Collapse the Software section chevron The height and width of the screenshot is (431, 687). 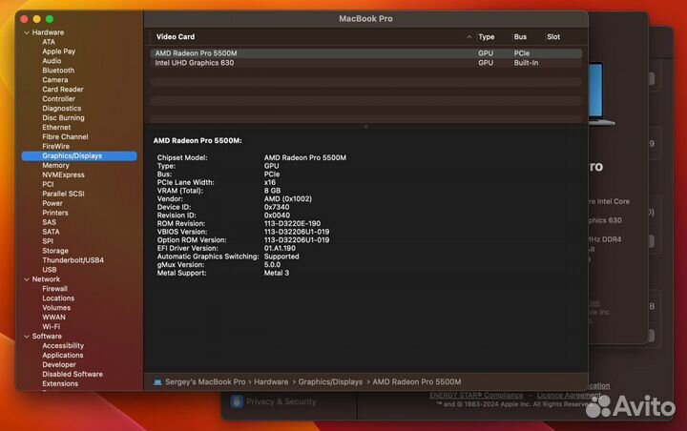pyautogui.click(x=27, y=337)
